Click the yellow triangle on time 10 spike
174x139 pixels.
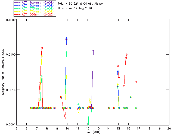[66, 76]
